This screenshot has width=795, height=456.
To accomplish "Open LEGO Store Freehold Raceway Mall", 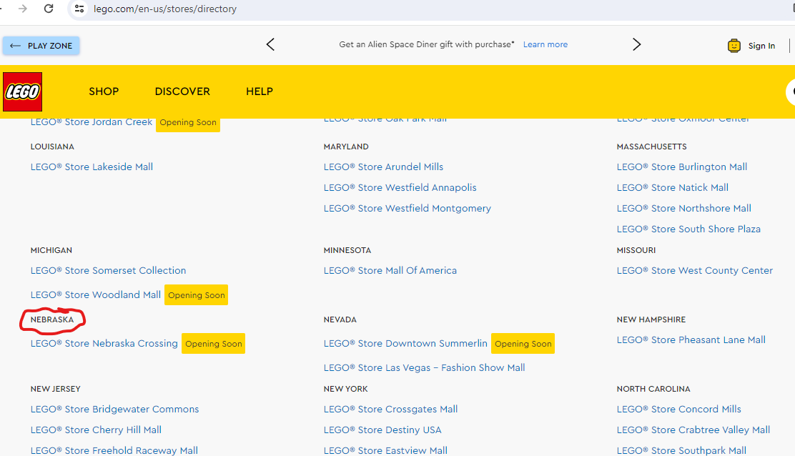I will pos(114,450).
